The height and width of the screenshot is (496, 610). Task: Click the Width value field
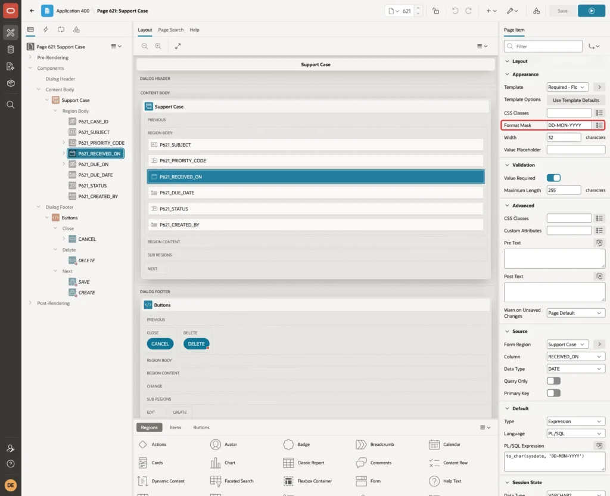pos(564,138)
